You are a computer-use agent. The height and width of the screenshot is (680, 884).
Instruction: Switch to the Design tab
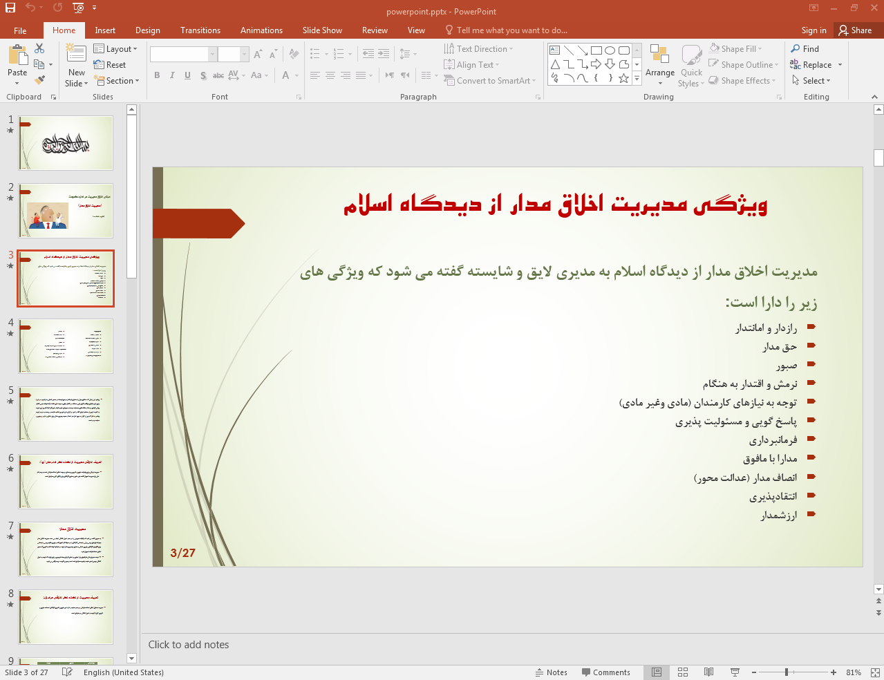[x=148, y=30]
